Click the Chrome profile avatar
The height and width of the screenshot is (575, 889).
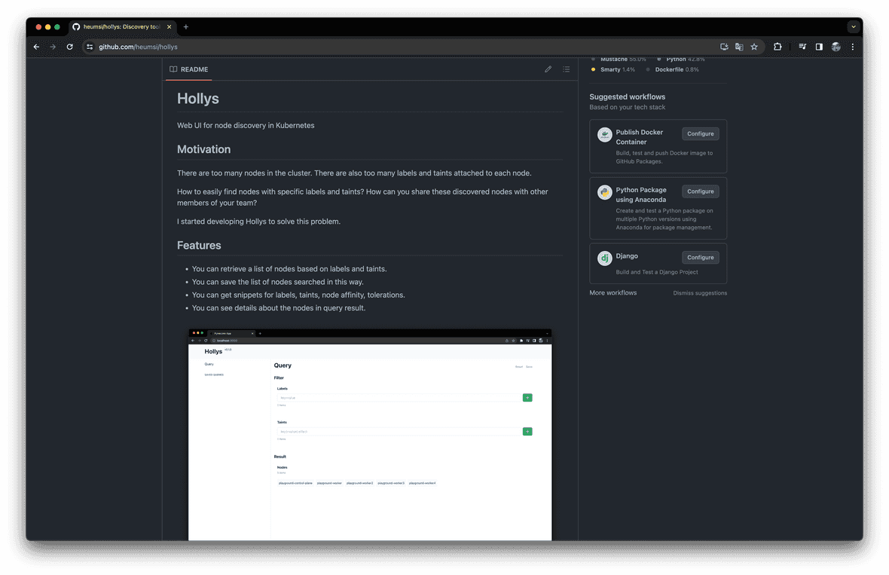(x=836, y=47)
